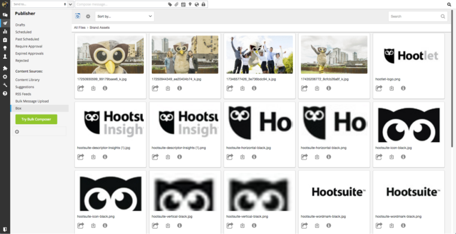
Task: Open Drafts in Publisher
Action: point(20,25)
